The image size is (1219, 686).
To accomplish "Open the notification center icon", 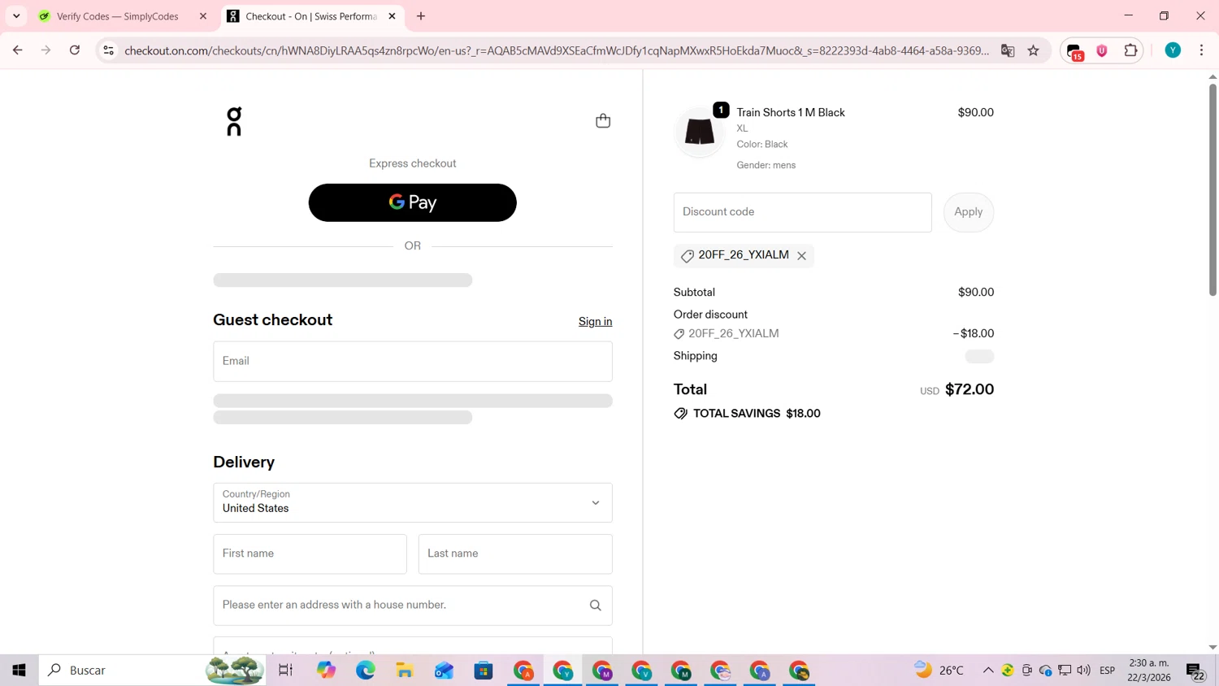I will point(1195,671).
